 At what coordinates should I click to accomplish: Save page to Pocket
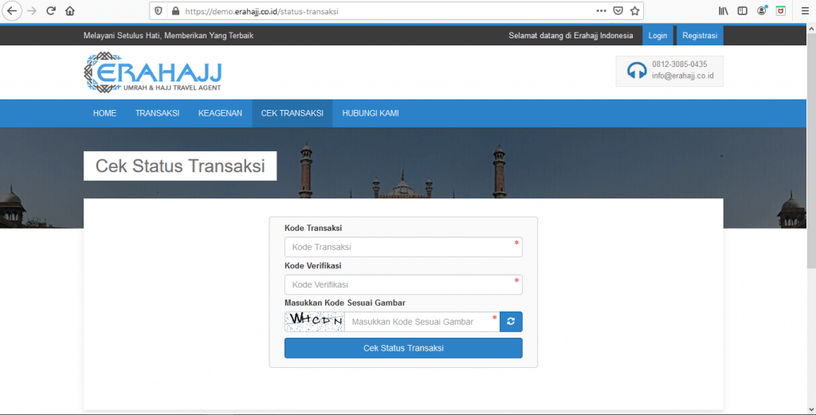coord(618,11)
